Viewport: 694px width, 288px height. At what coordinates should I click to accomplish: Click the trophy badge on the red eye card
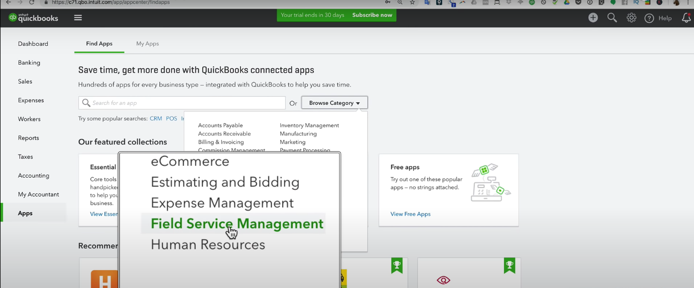click(x=509, y=265)
